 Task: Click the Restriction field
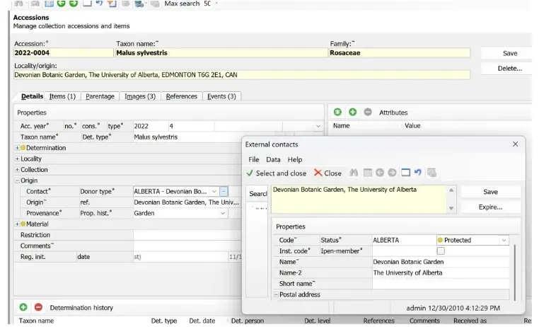coord(187,235)
